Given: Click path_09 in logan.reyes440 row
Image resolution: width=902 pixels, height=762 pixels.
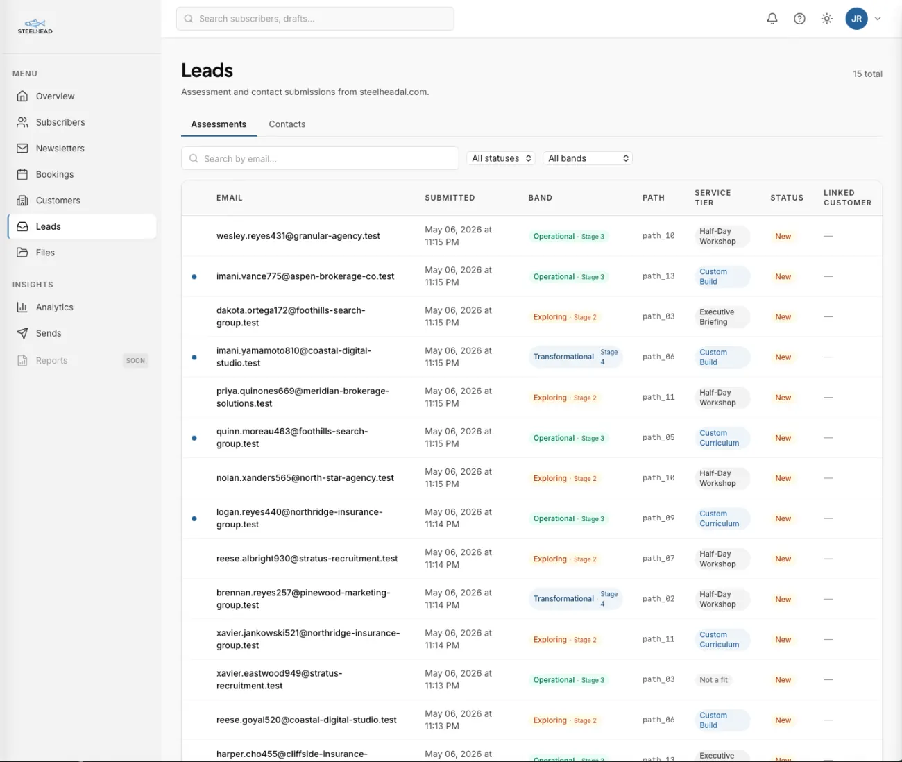Looking at the screenshot, I should point(658,518).
